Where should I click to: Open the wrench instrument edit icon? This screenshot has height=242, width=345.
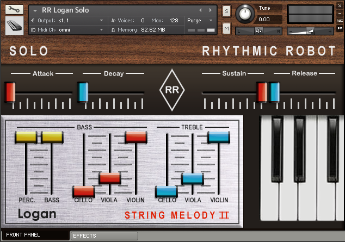pyautogui.click(x=14, y=10)
